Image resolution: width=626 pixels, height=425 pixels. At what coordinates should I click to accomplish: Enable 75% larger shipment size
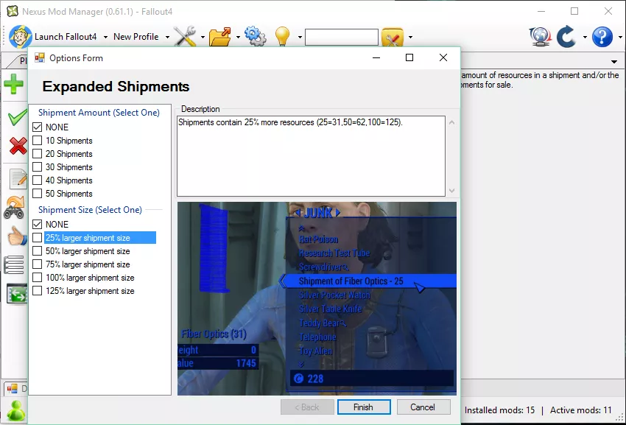[37, 264]
